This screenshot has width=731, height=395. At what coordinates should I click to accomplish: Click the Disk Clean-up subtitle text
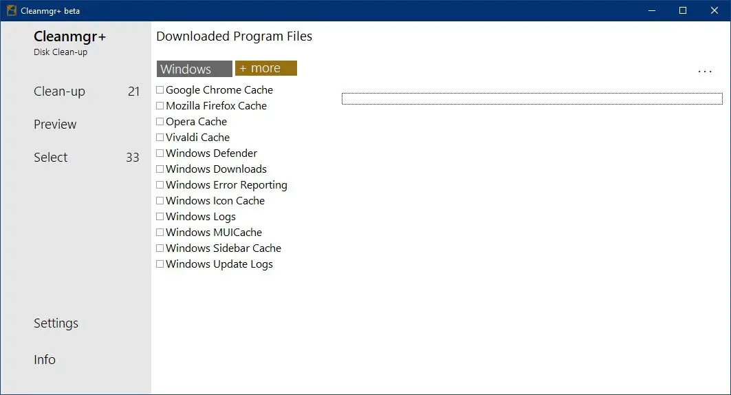[x=61, y=52]
